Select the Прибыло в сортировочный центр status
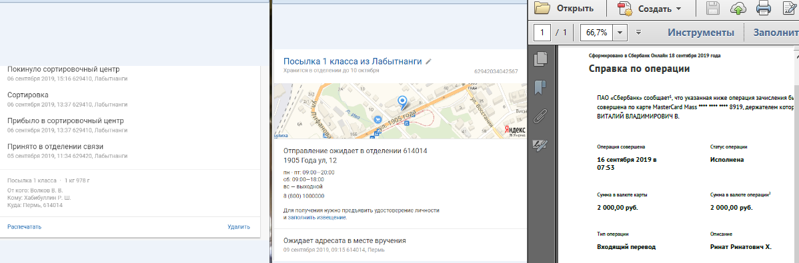The height and width of the screenshot is (263, 799). pos(66,121)
